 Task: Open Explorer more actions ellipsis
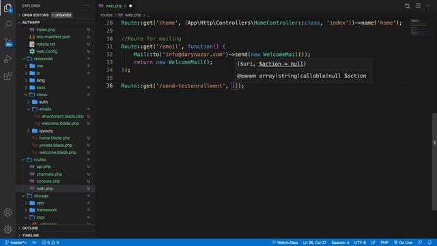coord(87,6)
